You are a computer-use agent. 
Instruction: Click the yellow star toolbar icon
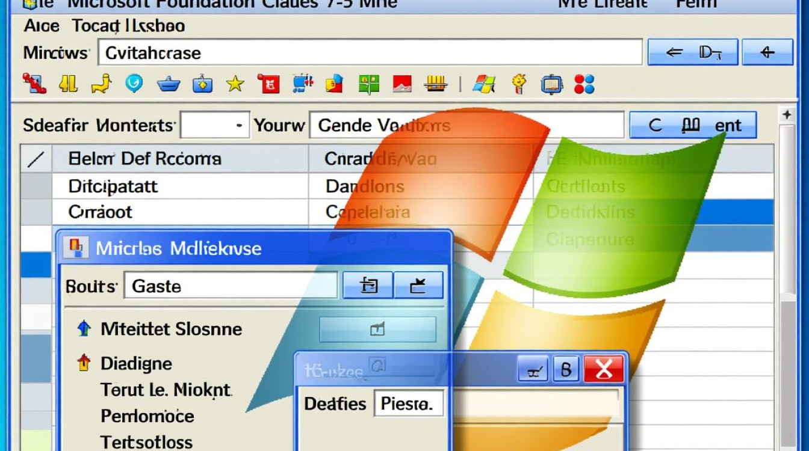point(235,84)
